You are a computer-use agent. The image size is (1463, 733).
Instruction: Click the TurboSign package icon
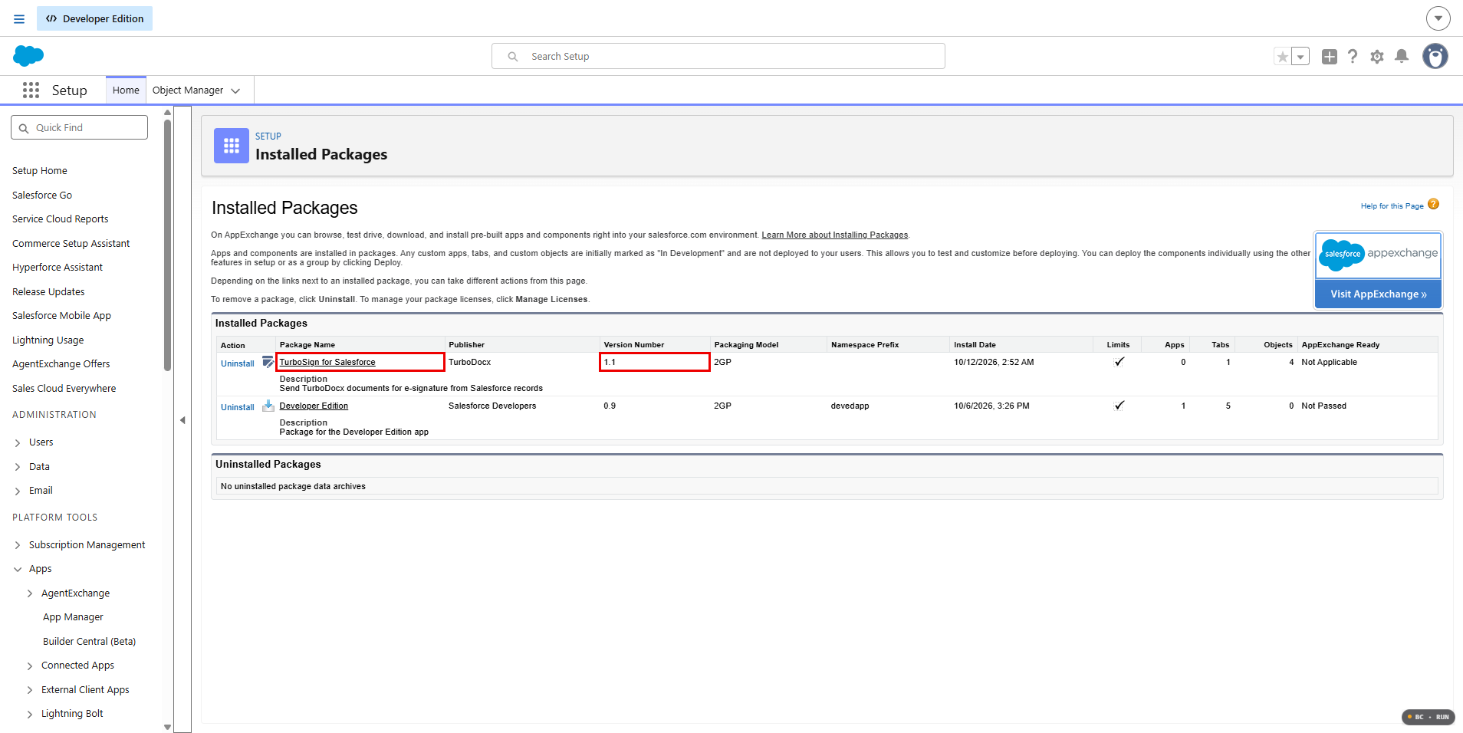[268, 362]
